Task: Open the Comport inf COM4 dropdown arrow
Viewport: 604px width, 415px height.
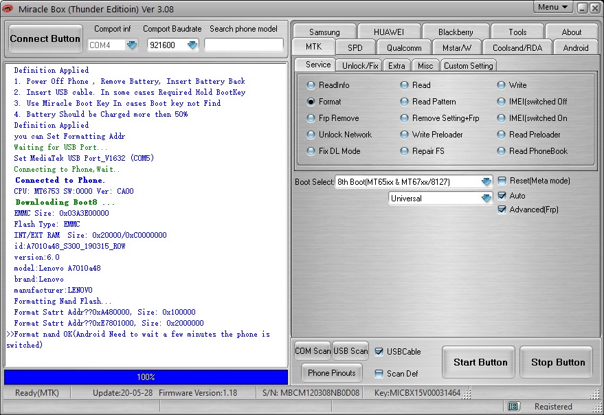Action: [132, 45]
